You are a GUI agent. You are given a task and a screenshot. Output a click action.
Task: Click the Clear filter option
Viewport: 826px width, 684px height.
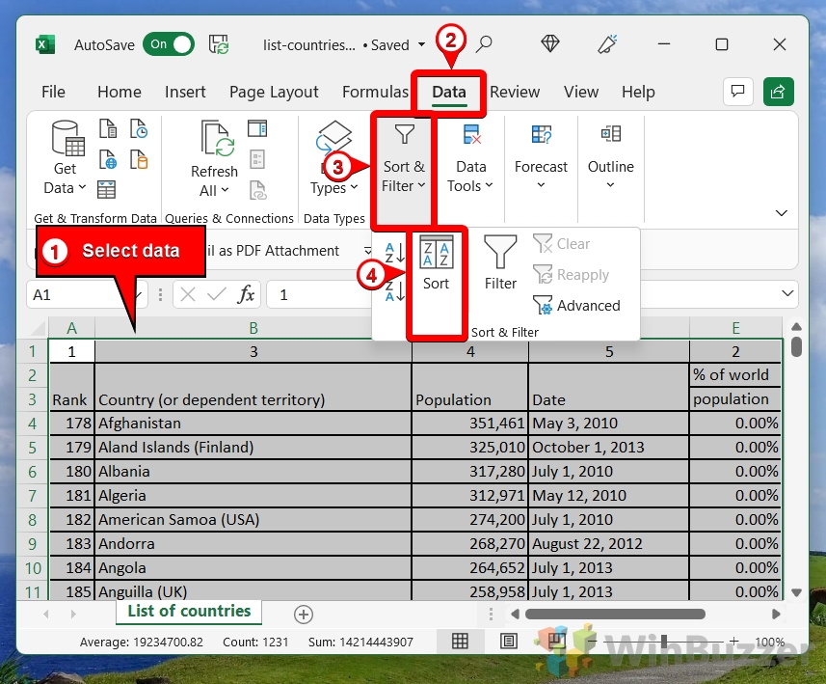click(x=562, y=244)
